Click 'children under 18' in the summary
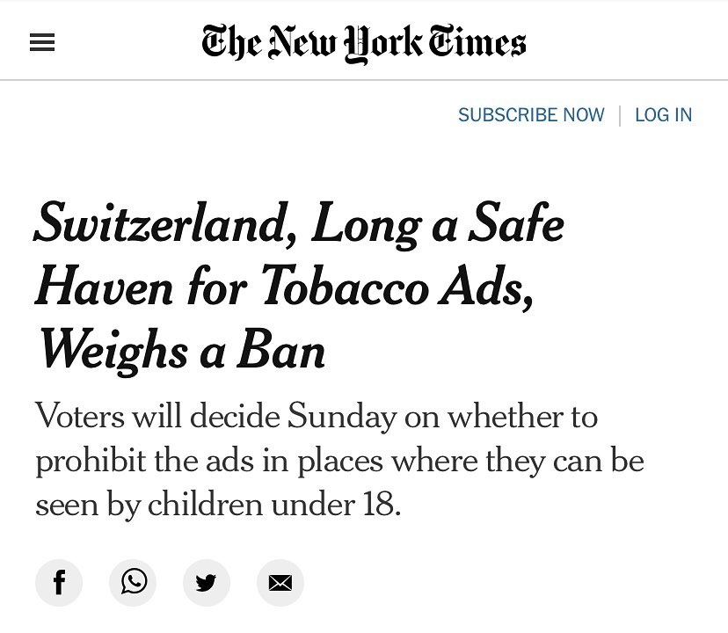Image resolution: width=728 pixels, height=633 pixels. point(273,505)
